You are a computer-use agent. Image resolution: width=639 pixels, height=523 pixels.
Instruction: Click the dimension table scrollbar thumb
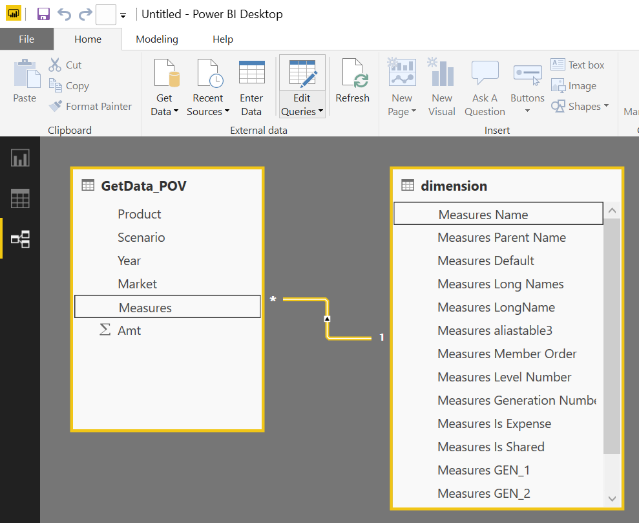[612, 336]
